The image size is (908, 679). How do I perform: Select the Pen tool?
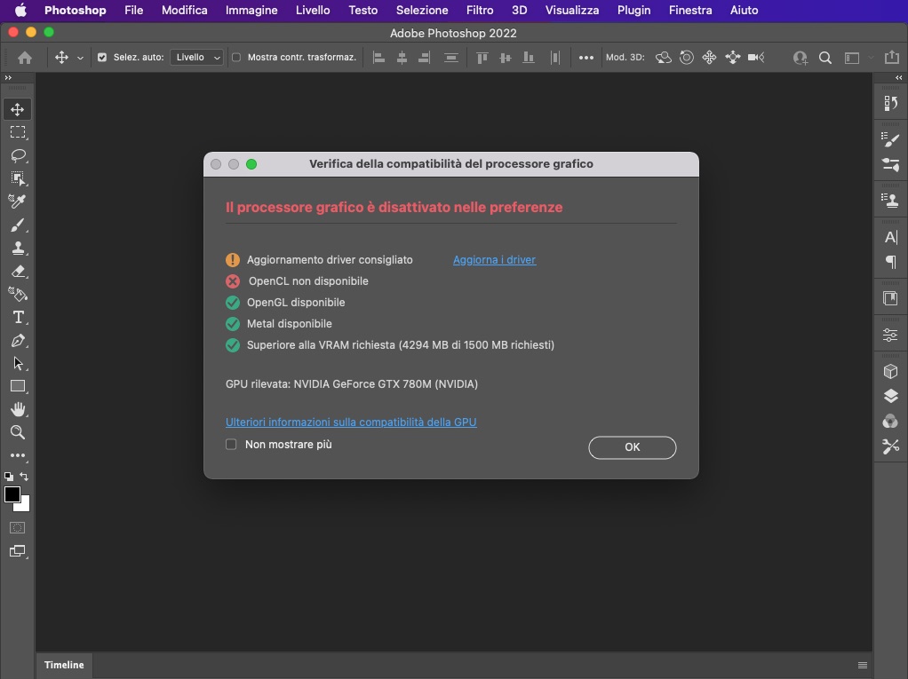click(x=18, y=341)
